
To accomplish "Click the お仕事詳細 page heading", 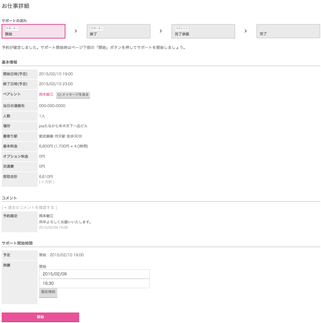I will (16, 6).
